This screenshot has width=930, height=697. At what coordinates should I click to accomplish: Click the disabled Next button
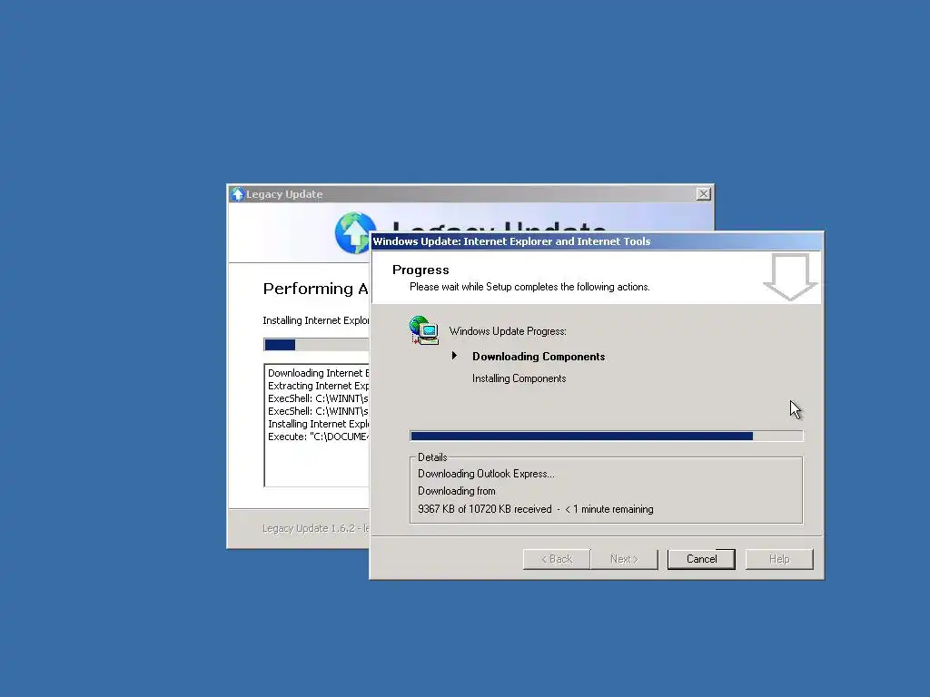pos(624,559)
